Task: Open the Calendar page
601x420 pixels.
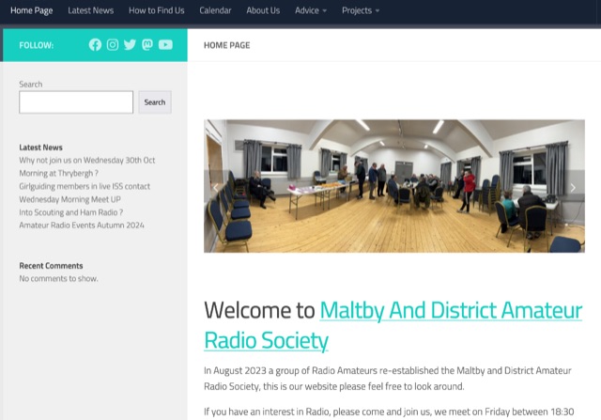Action: click(x=215, y=10)
